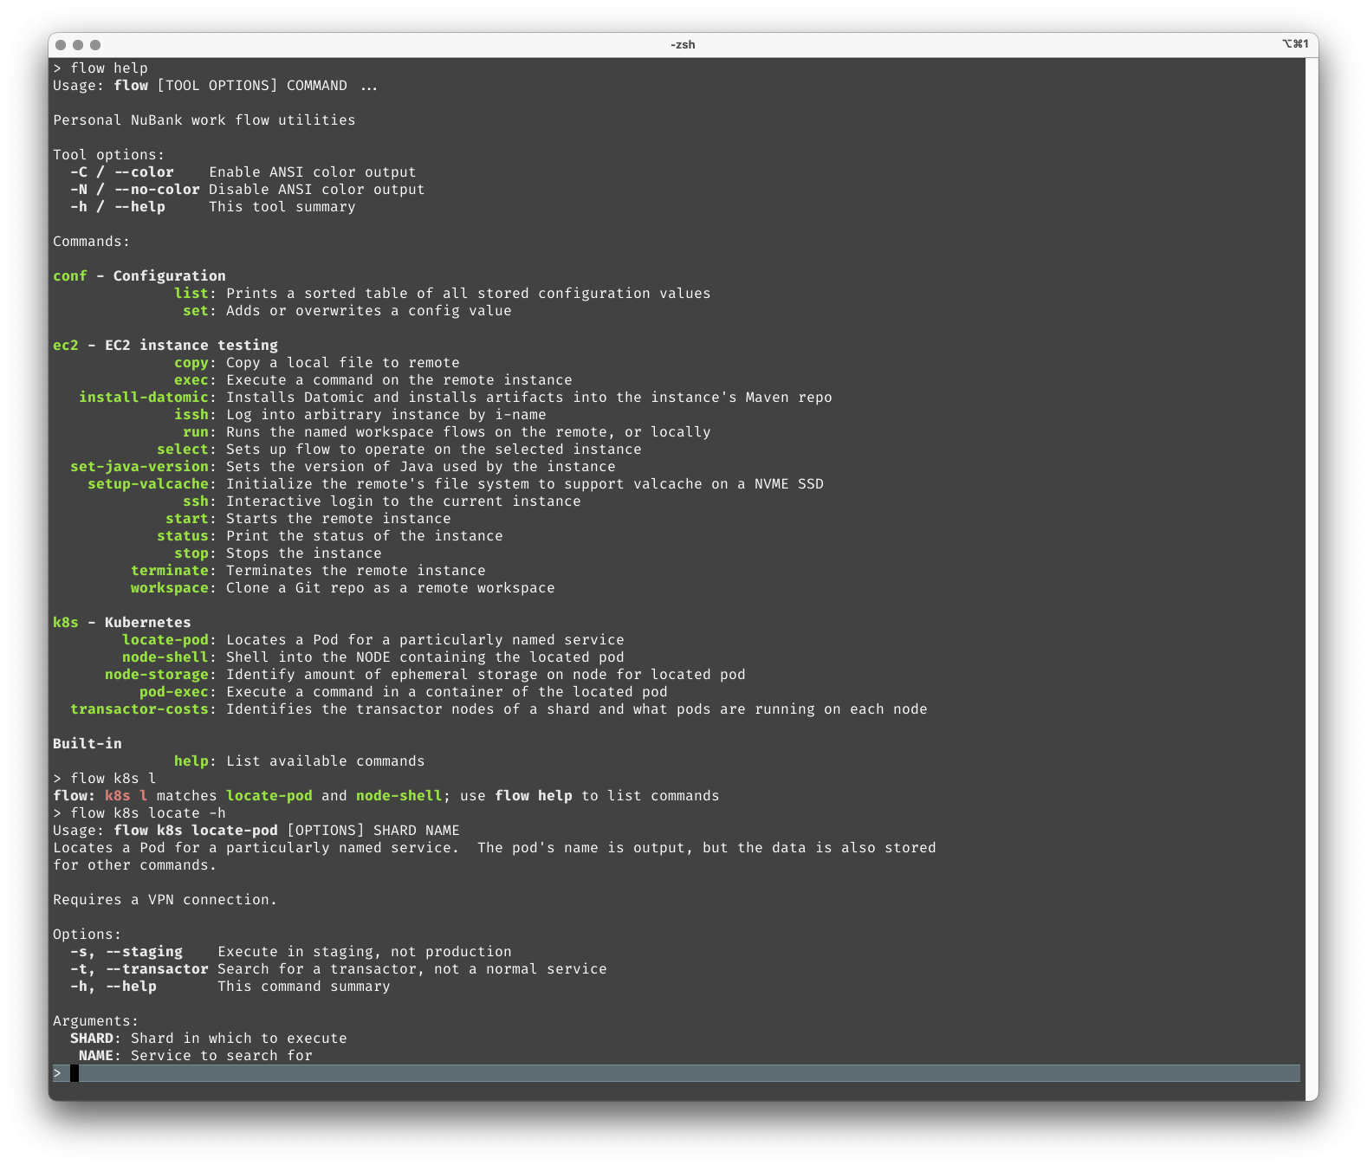Screen dimensions: 1367x1165
Task: Click the active prompt input line
Action: 677,1073
